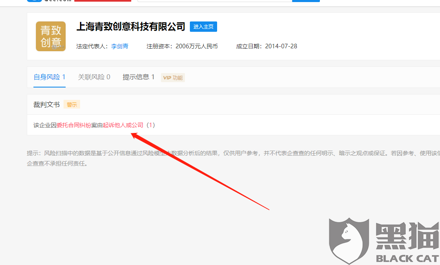The image size is (440, 265).
Task: Click the 提示 risk disclaimer paragraph
Action: 233,159
